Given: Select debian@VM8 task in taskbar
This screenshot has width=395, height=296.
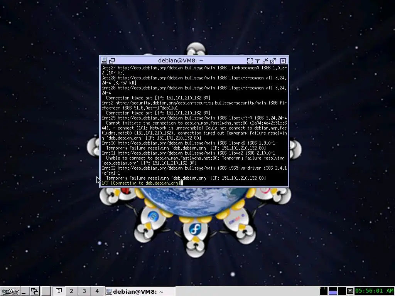Looking at the screenshot, I should 140,291.
